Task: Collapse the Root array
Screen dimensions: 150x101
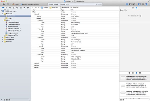Action: [x=32, y=12]
